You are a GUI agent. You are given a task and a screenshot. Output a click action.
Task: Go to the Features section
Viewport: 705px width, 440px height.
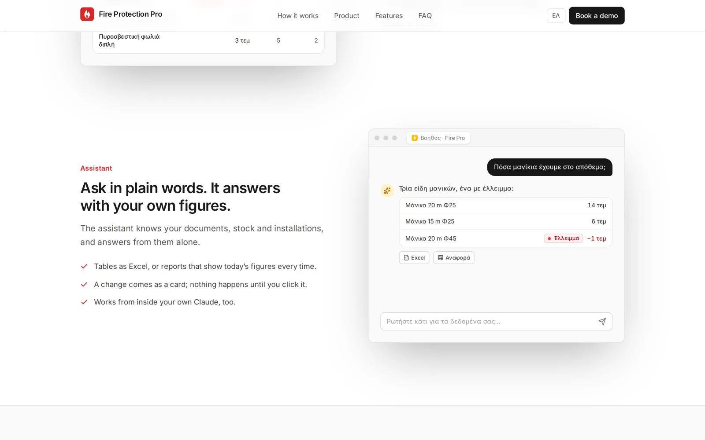[389, 16]
